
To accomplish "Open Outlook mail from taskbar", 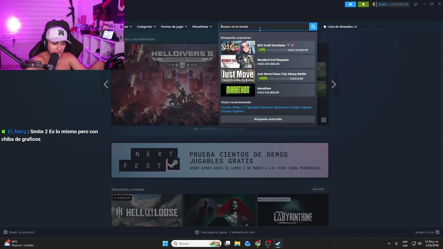I will [247, 243].
